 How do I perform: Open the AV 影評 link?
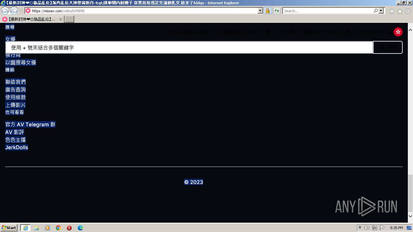(15, 132)
